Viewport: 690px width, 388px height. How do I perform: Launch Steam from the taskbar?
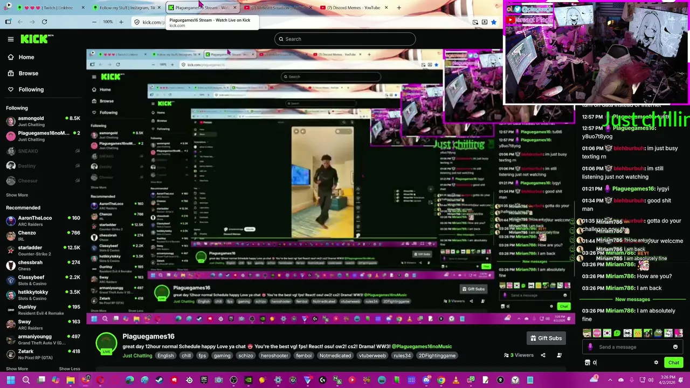(159, 380)
